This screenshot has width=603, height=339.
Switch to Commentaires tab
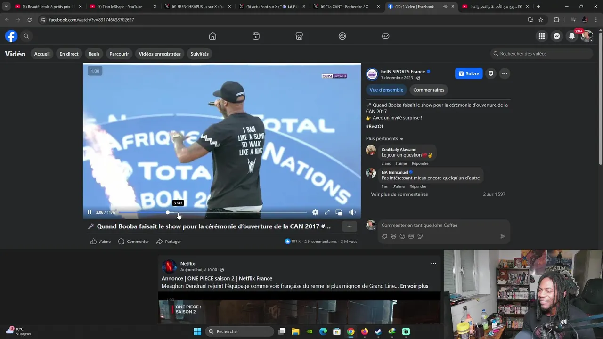[429, 90]
